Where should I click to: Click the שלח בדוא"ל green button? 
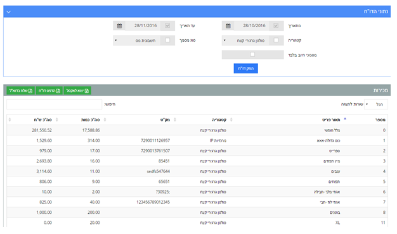(20, 90)
